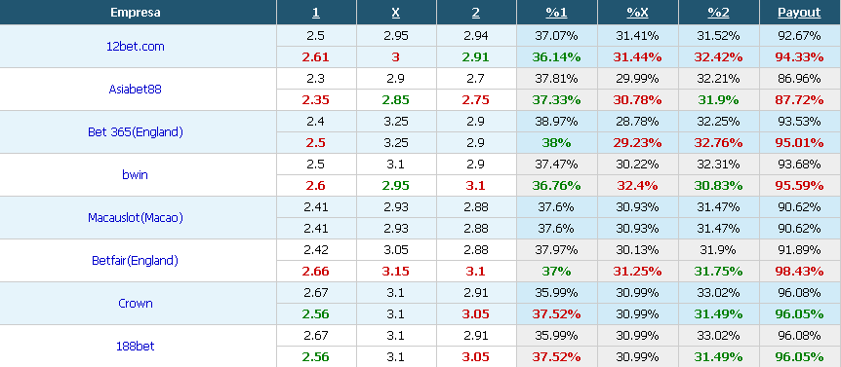Click Bet 365's 95.01% payout value
841x367 pixels.
(799, 143)
